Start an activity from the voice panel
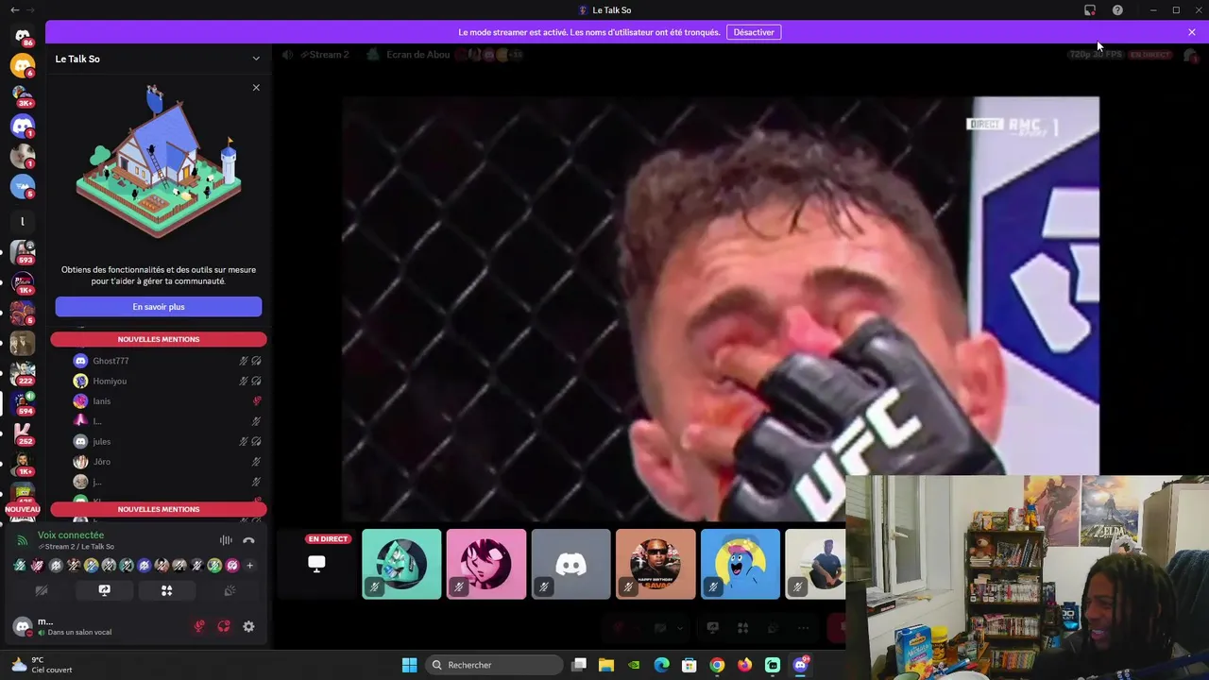The height and width of the screenshot is (680, 1209). pos(166,590)
